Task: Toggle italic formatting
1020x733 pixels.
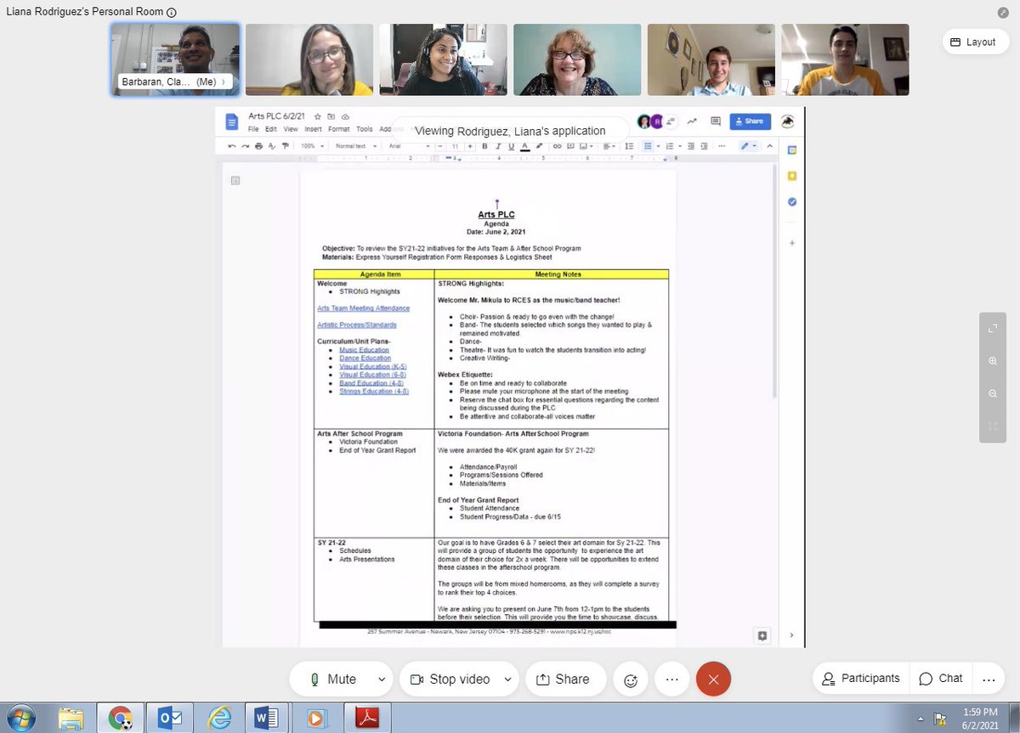Action: [498, 146]
